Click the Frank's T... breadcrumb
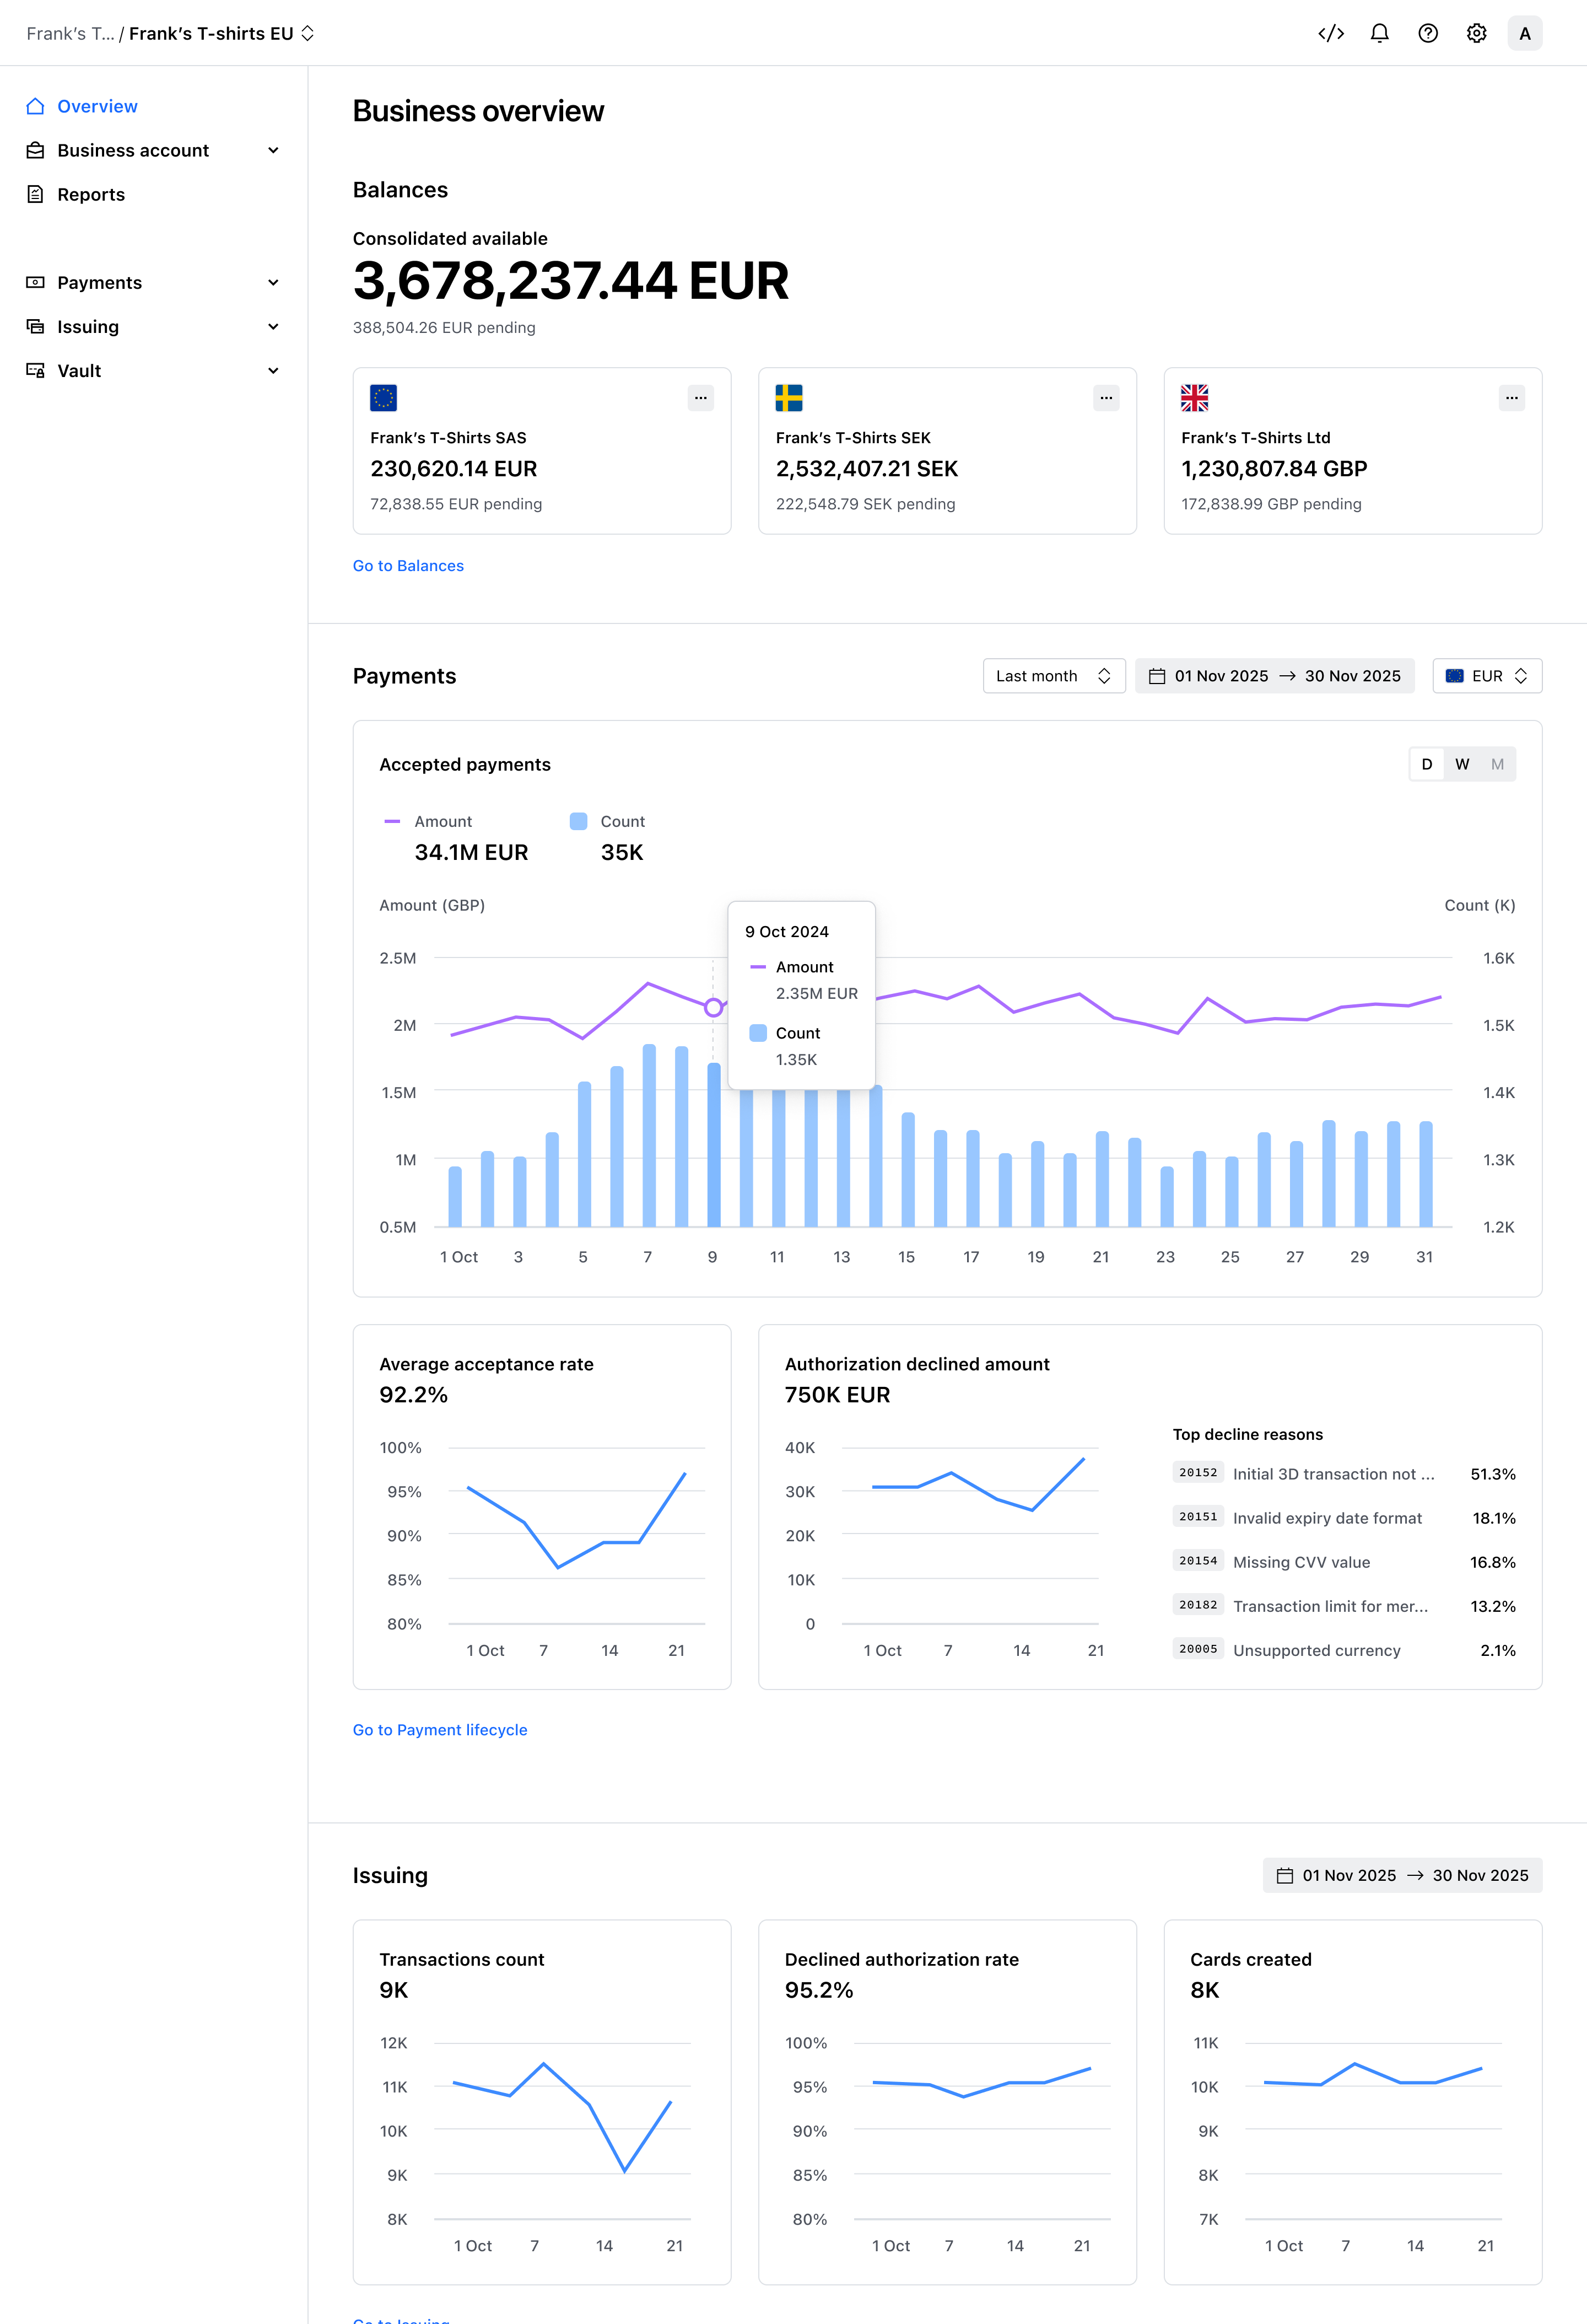This screenshot has height=2324, width=1587. point(70,33)
